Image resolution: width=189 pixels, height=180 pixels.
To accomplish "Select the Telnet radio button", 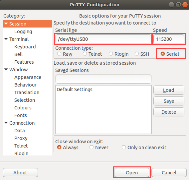I will [85, 54].
